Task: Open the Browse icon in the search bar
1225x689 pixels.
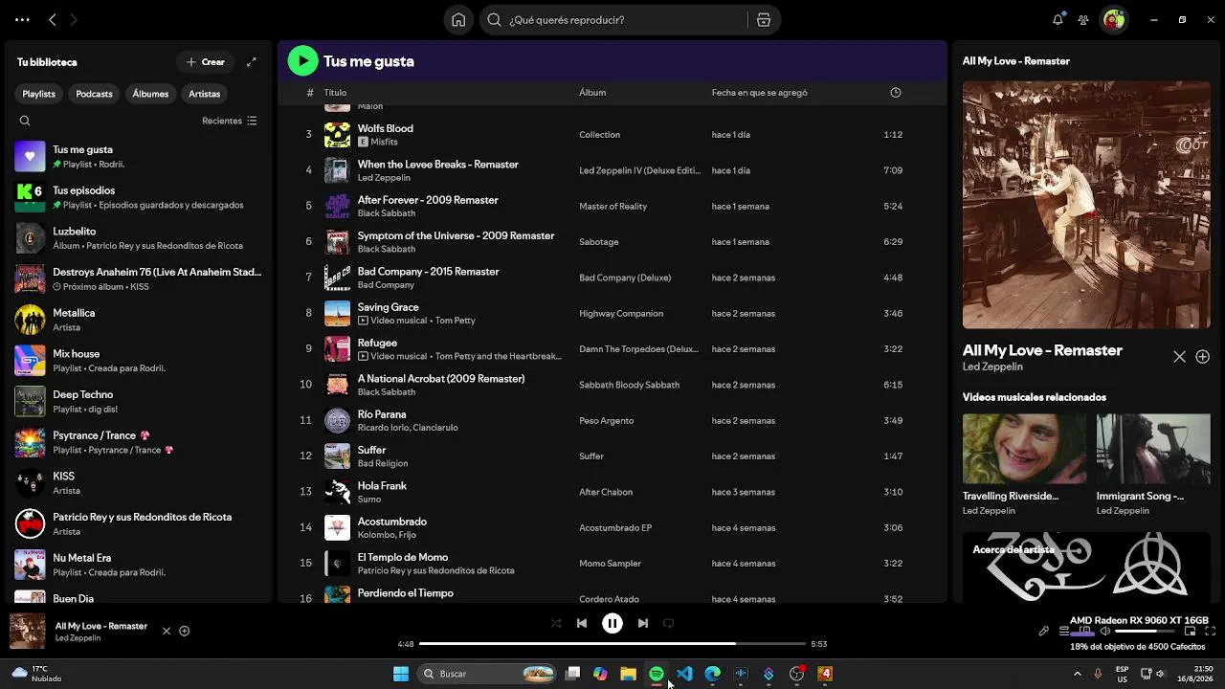Action: 763,20
